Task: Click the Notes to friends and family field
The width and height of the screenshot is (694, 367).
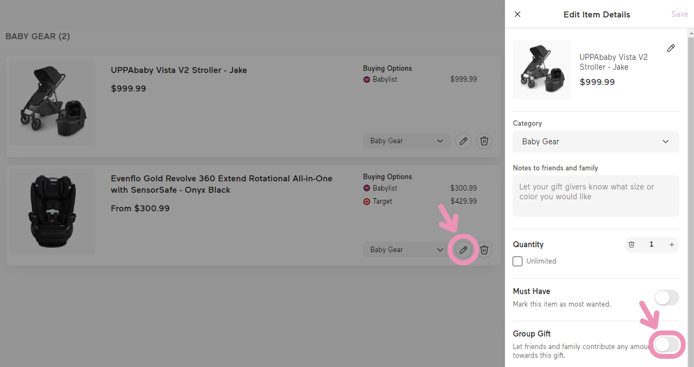Action: [596, 196]
